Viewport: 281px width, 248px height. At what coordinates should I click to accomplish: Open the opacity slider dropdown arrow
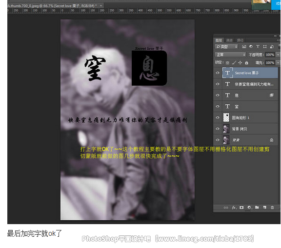278,55
